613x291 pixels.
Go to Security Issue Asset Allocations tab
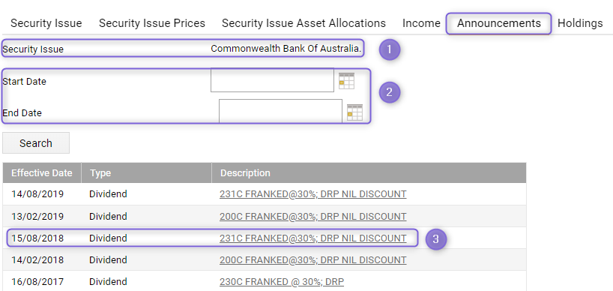(x=304, y=23)
